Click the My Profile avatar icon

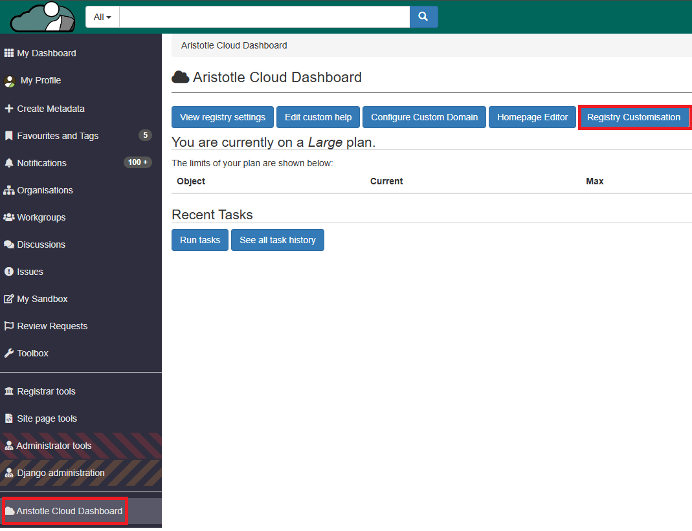(10, 81)
